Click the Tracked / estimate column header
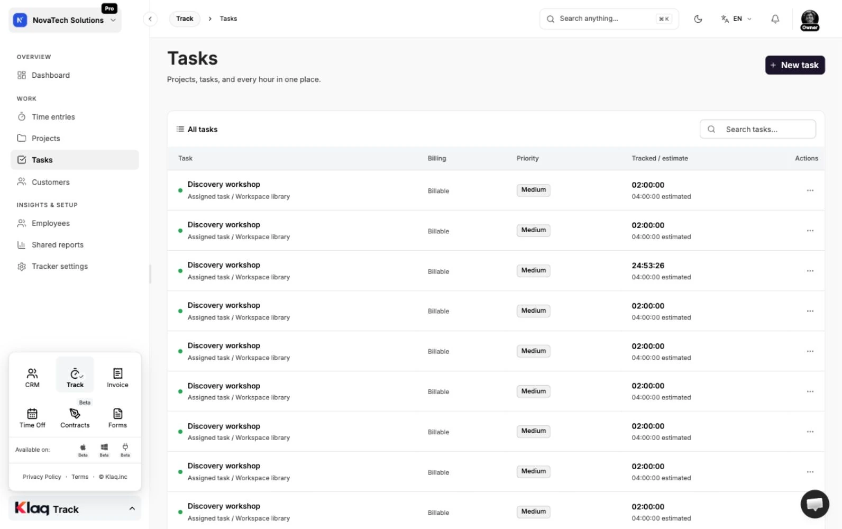Image resolution: width=842 pixels, height=529 pixels. coord(660,158)
